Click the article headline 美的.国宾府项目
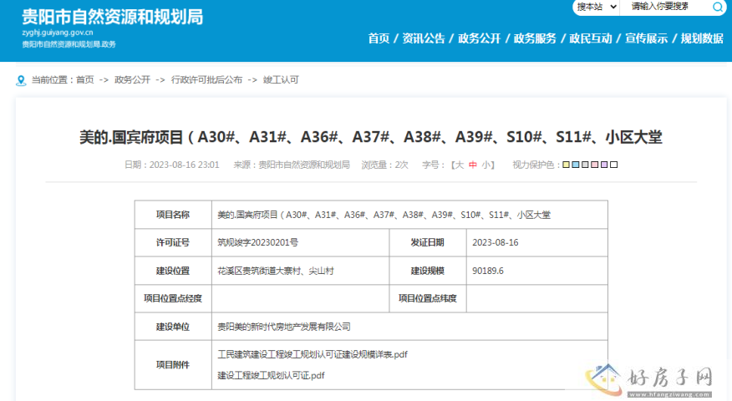The image size is (732, 401). coord(371,137)
